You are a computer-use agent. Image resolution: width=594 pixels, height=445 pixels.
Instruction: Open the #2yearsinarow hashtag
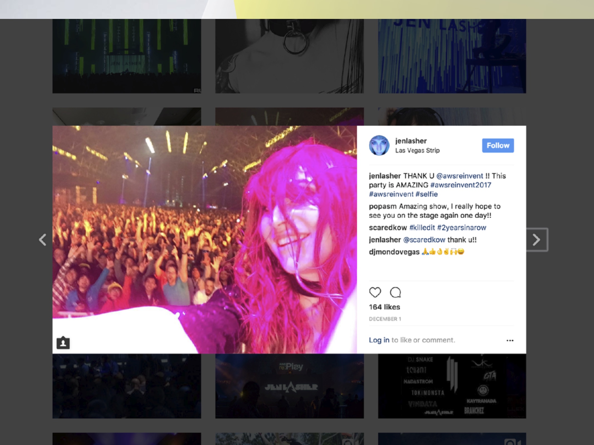pos(462,228)
